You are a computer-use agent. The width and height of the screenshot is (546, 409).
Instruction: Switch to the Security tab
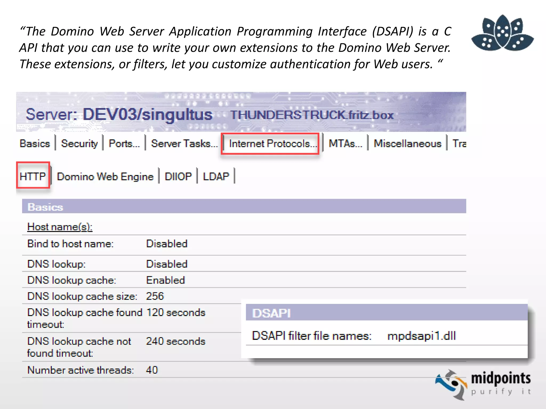[79, 144]
